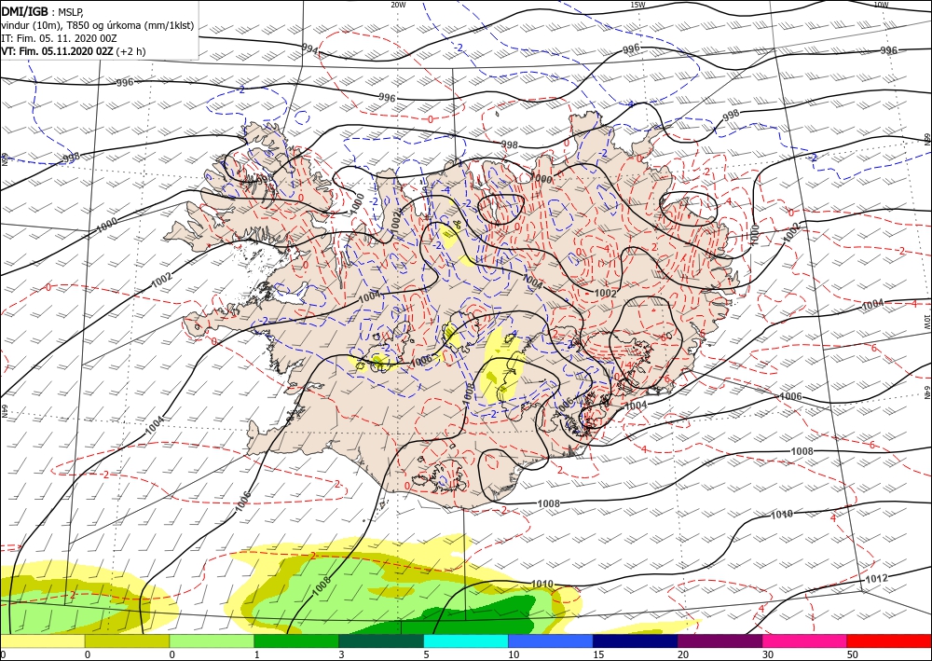Click the olive yellow legend swatch

[x=127, y=640]
